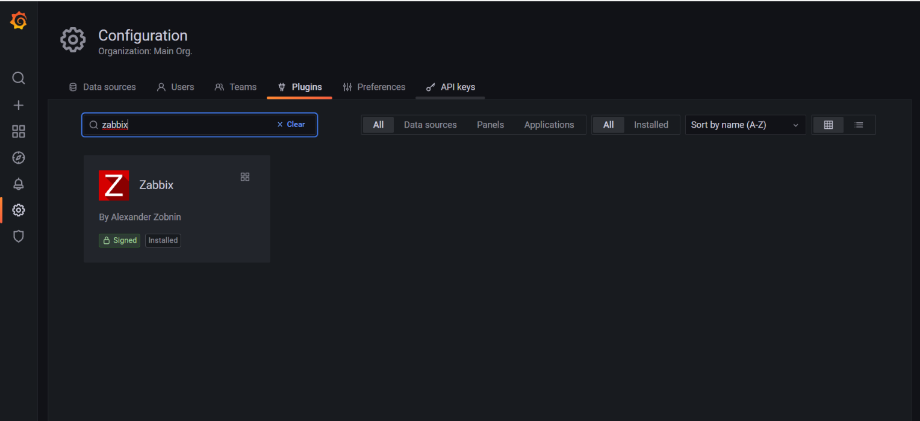This screenshot has height=421, width=920.
Task: Select the Plugins tab
Action: click(300, 87)
